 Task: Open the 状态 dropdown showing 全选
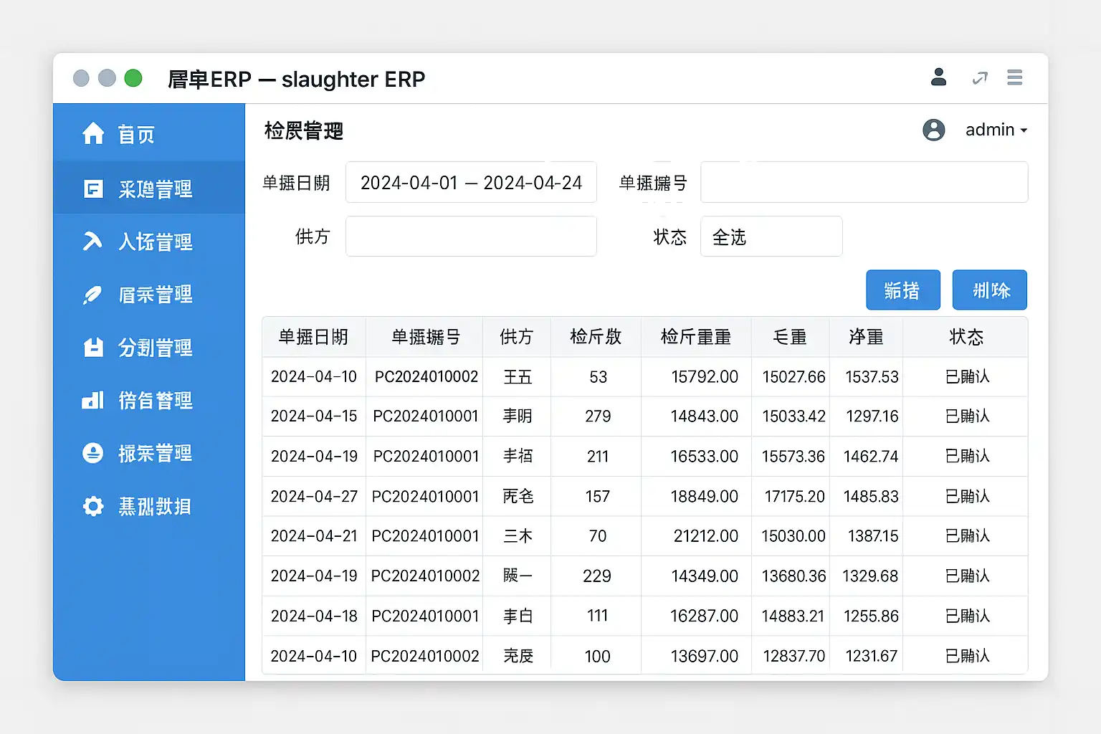(771, 237)
